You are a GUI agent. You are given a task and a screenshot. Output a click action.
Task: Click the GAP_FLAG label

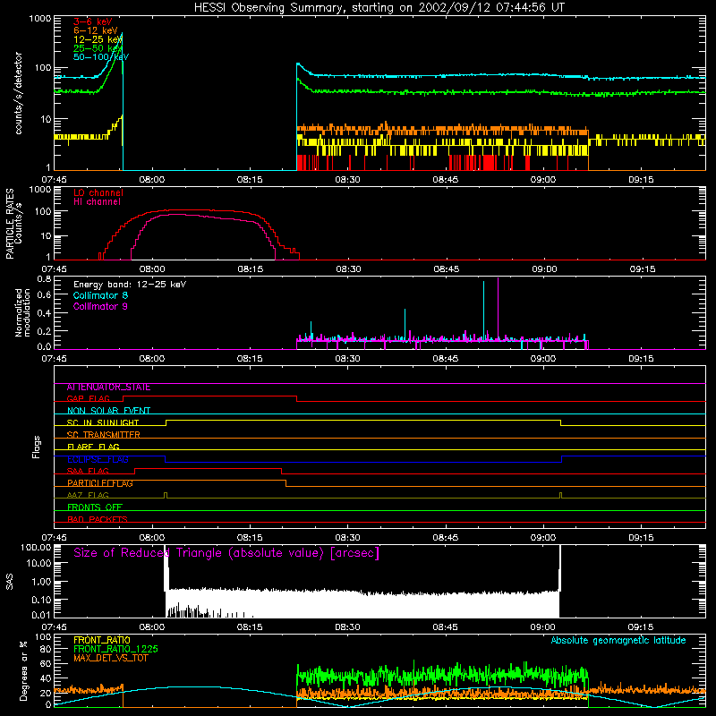(x=88, y=399)
